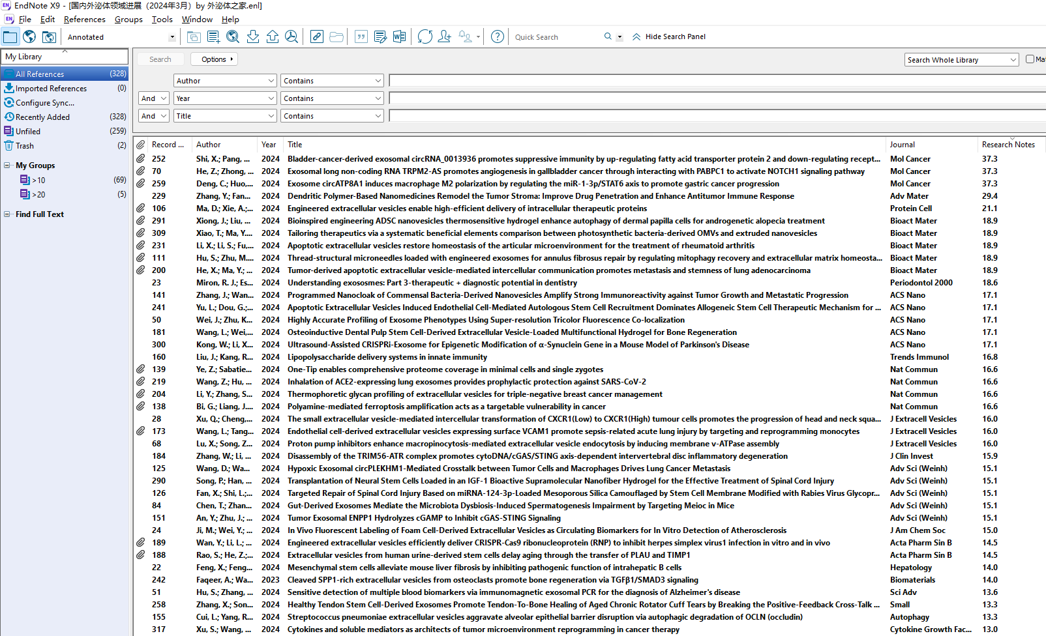Click the >10 group set icon
Screen dimensions: 1046x636
pos(25,180)
